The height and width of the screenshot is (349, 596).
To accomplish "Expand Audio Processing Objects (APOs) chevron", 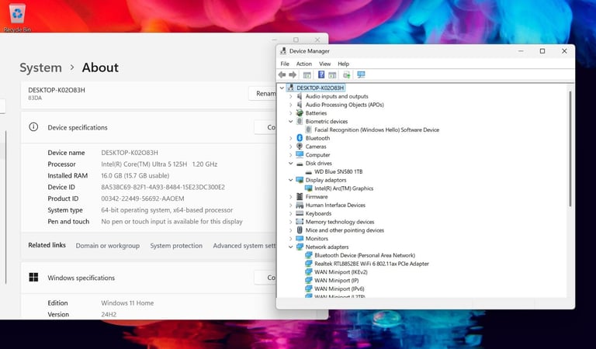I will (x=291, y=105).
